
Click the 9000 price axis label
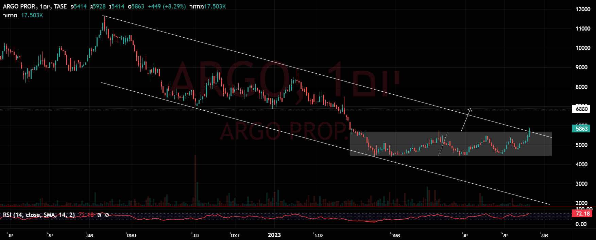[x=581, y=67]
